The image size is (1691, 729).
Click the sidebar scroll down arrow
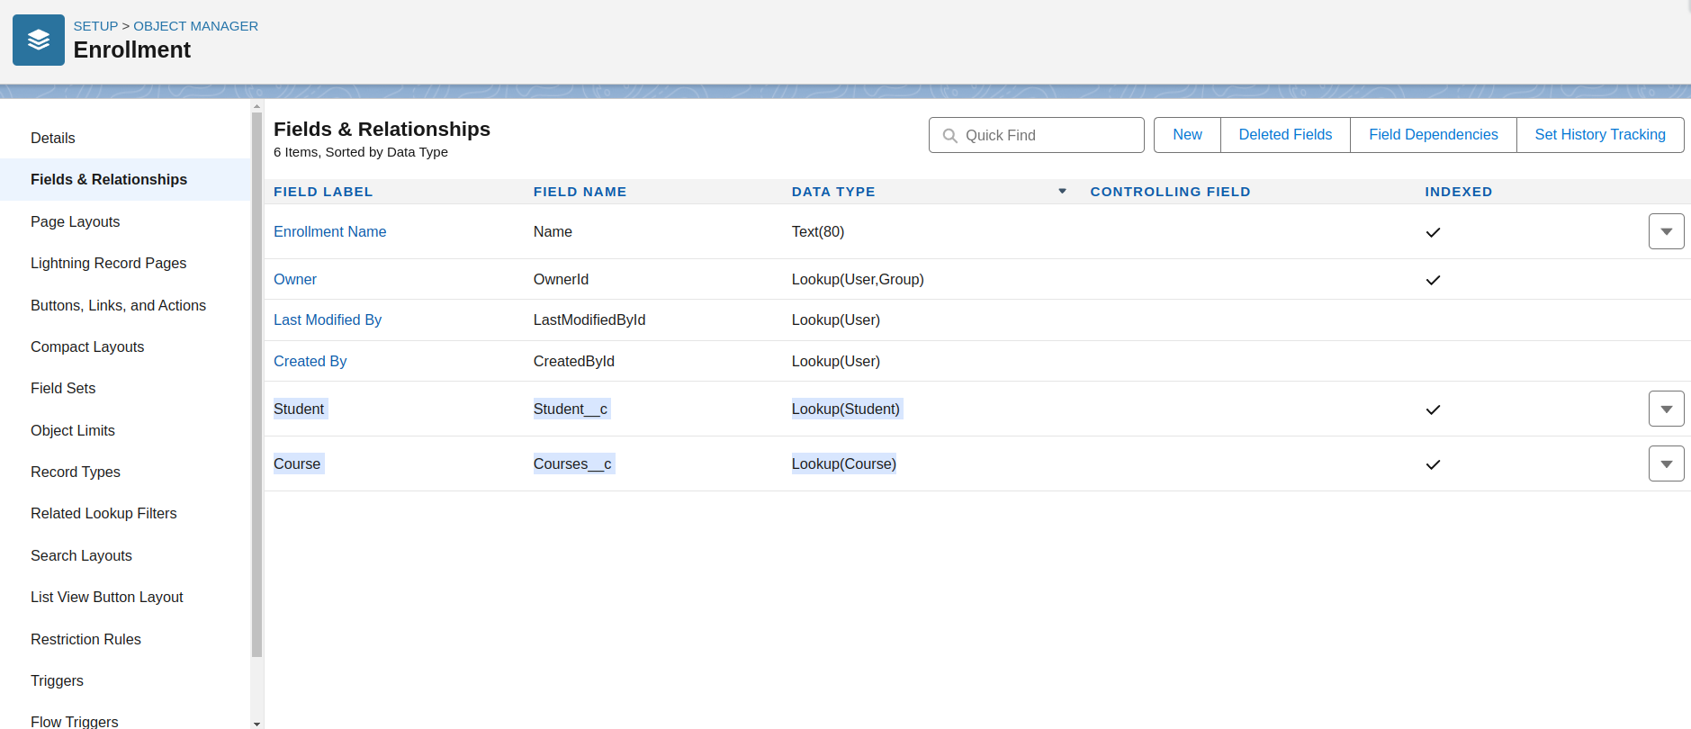(x=256, y=723)
